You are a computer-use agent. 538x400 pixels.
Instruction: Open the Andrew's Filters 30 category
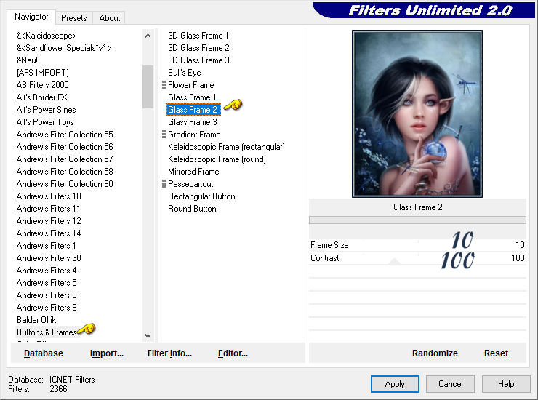[49, 258]
